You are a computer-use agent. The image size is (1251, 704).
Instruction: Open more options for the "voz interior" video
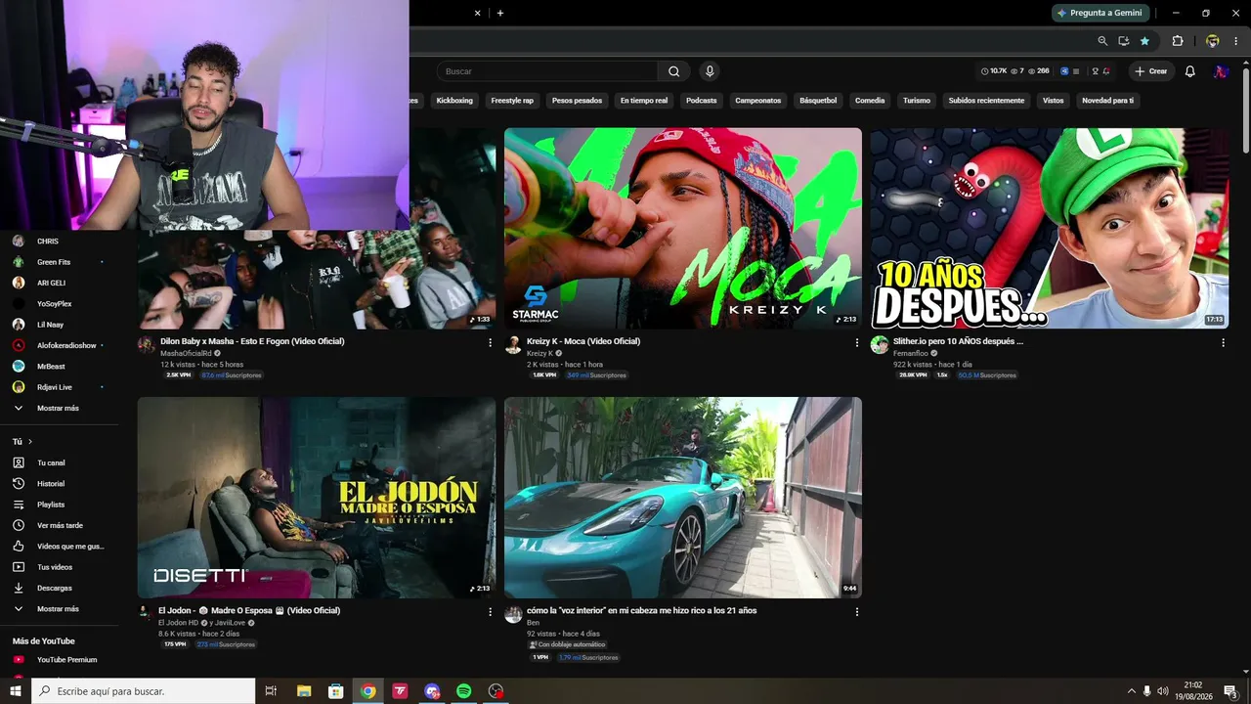(857, 611)
